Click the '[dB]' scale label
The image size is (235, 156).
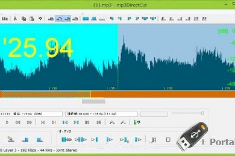point(223,31)
